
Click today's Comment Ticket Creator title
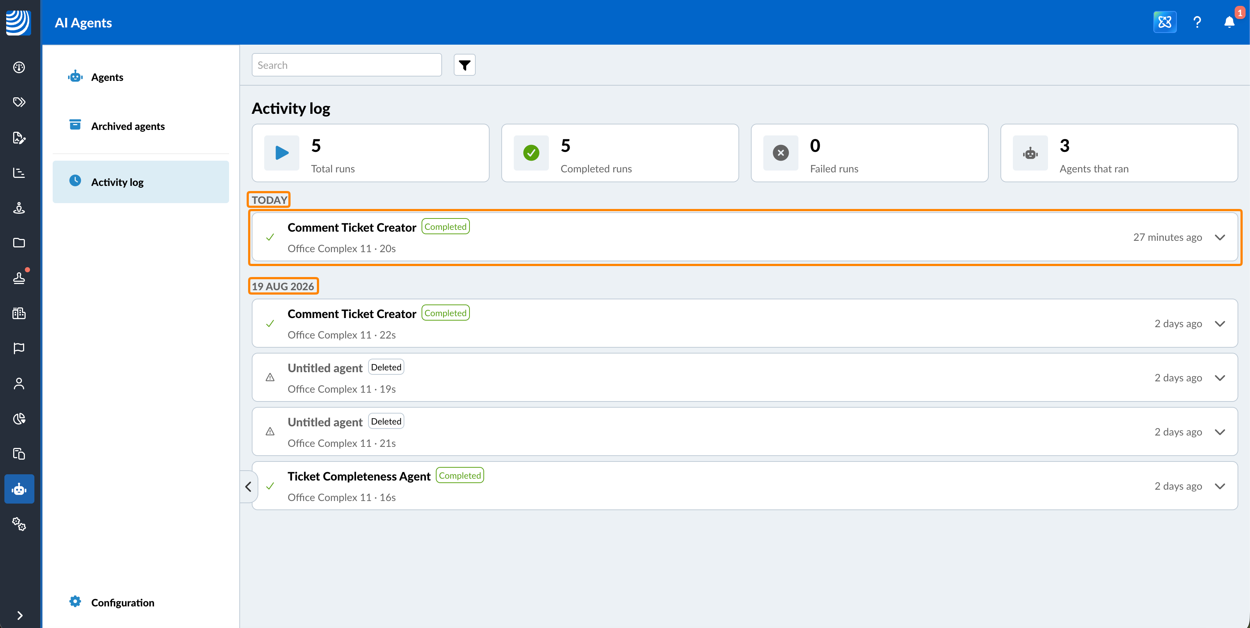[x=351, y=227]
